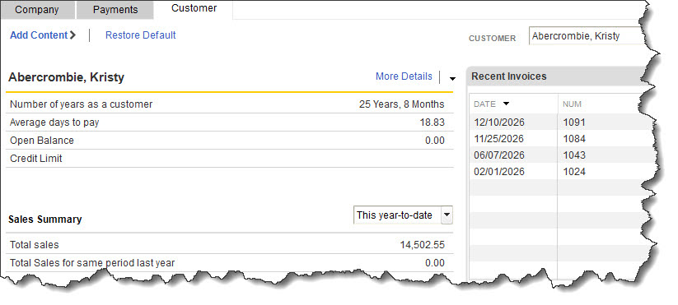Open the More Details link
The height and width of the screenshot is (305, 678).
click(404, 76)
